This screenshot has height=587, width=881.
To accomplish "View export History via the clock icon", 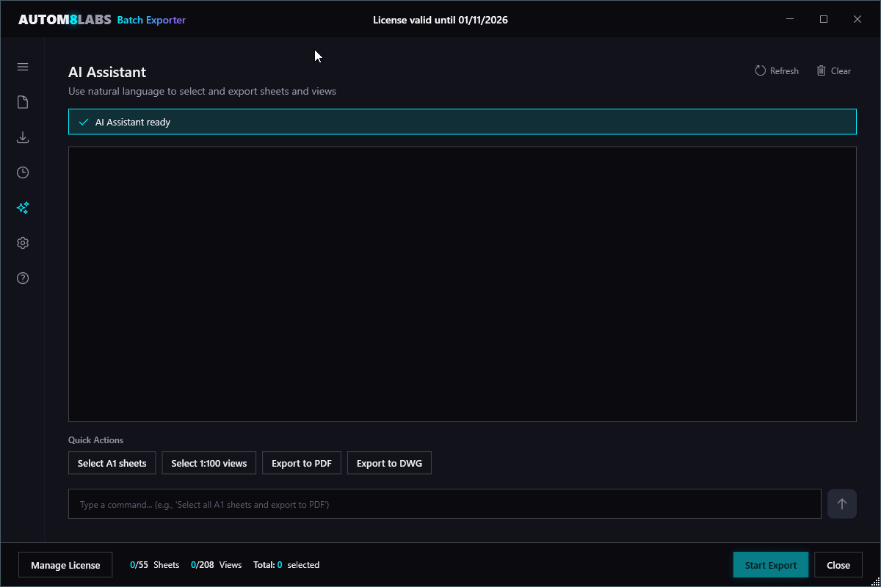I will click(x=22, y=172).
